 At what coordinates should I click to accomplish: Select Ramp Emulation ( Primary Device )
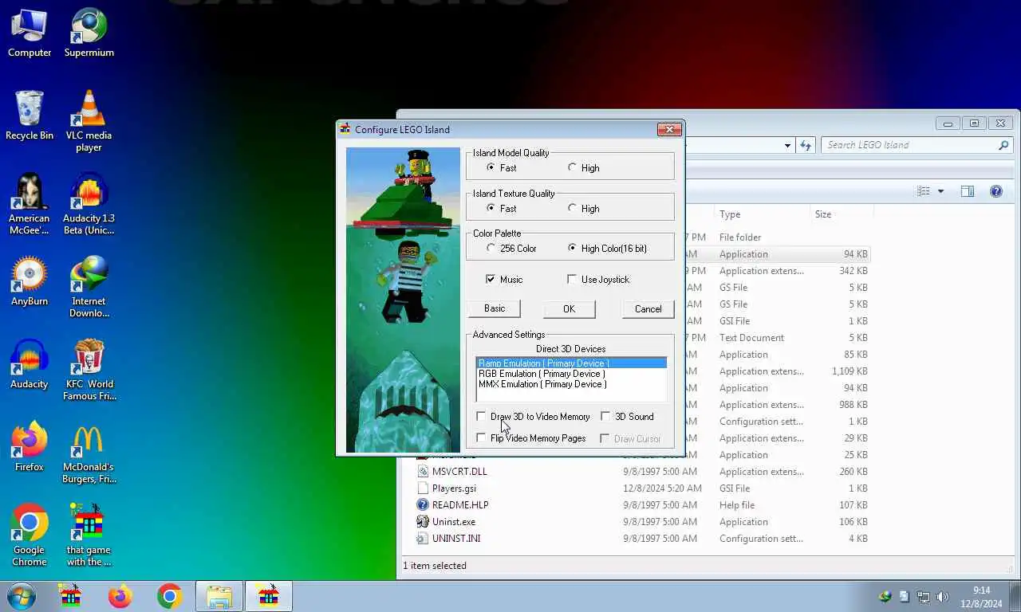(571, 363)
